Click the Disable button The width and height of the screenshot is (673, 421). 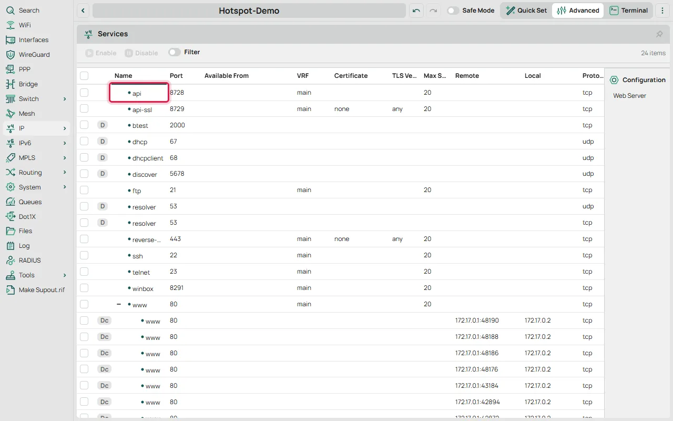tap(141, 53)
